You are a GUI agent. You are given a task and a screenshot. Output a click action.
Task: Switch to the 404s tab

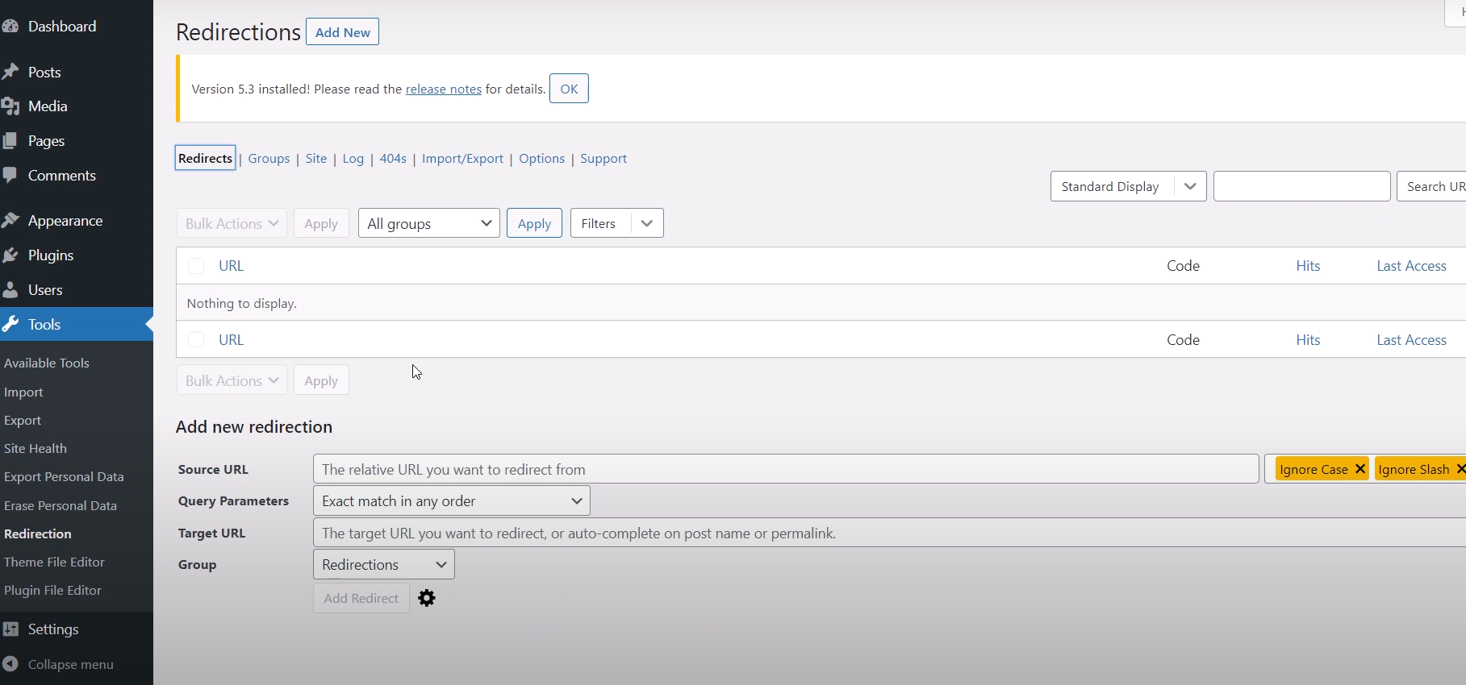point(393,159)
